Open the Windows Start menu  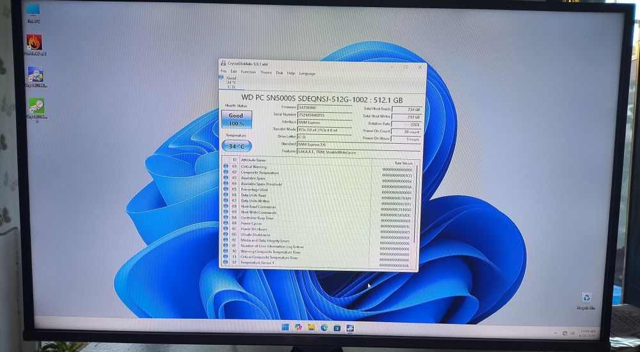[x=285, y=327]
